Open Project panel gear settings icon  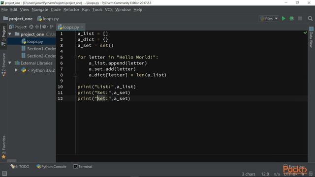click(44, 27)
